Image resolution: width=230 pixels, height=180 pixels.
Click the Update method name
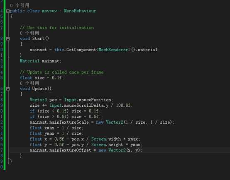click(39, 89)
